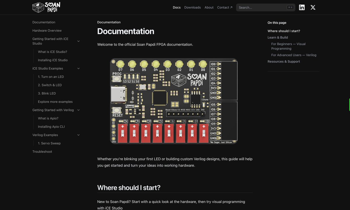Click the Contact external link arrow
Image resolution: width=350 pixels, height=210 pixels.
231,7
